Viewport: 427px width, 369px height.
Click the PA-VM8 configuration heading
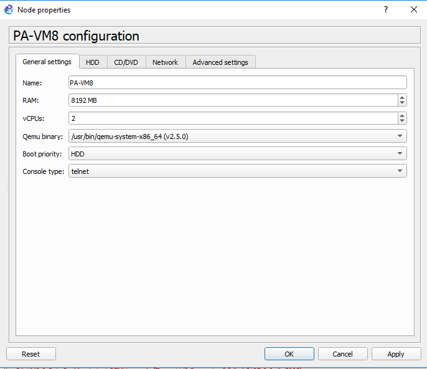tap(76, 36)
